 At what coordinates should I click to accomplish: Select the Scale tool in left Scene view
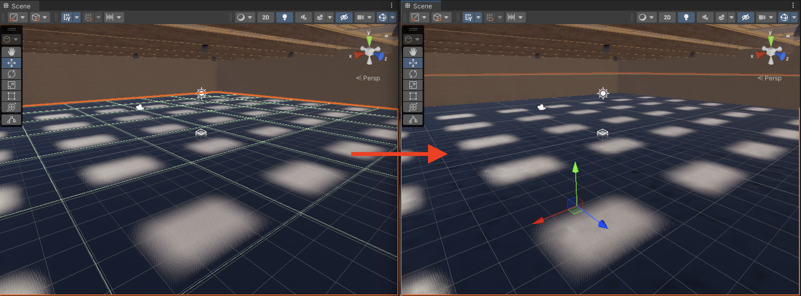tap(12, 85)
